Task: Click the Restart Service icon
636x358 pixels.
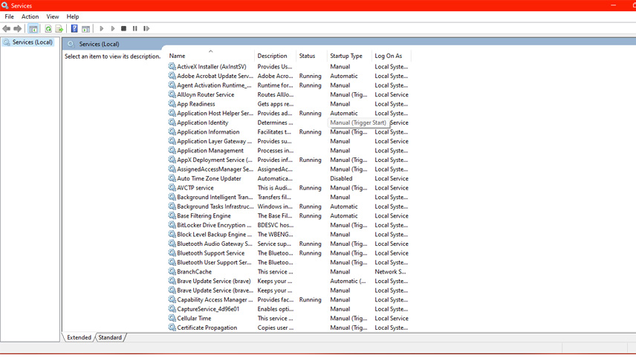Action: (x=146, y=29)
